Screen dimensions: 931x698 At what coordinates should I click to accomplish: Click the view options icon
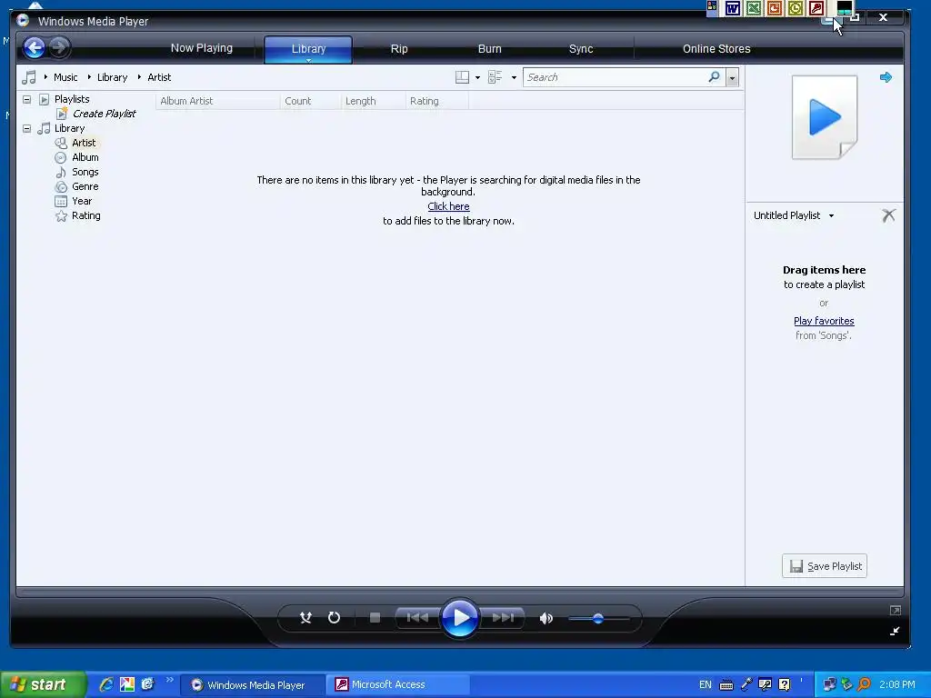click(x=496, y=77)
